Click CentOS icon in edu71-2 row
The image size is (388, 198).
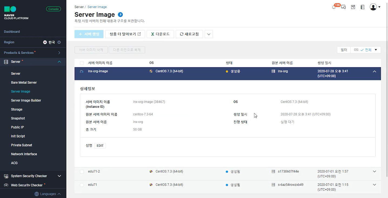151,172
